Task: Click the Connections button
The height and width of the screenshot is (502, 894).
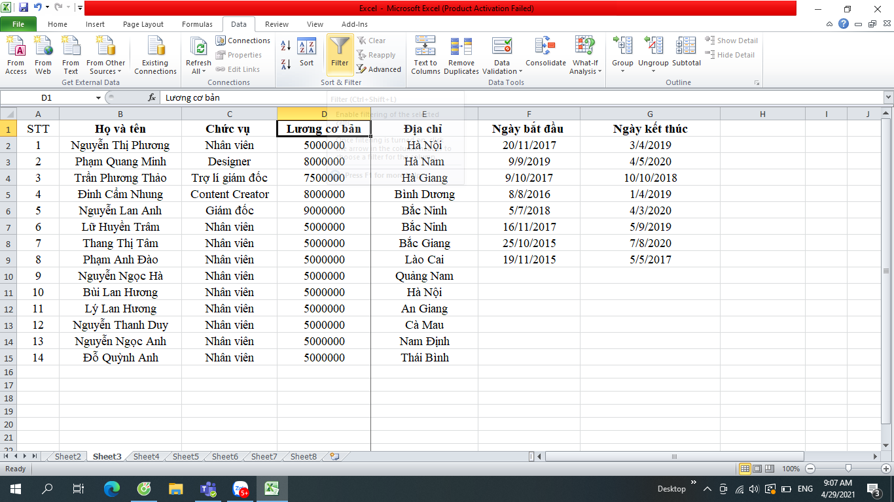Action: tap(243, 41)
